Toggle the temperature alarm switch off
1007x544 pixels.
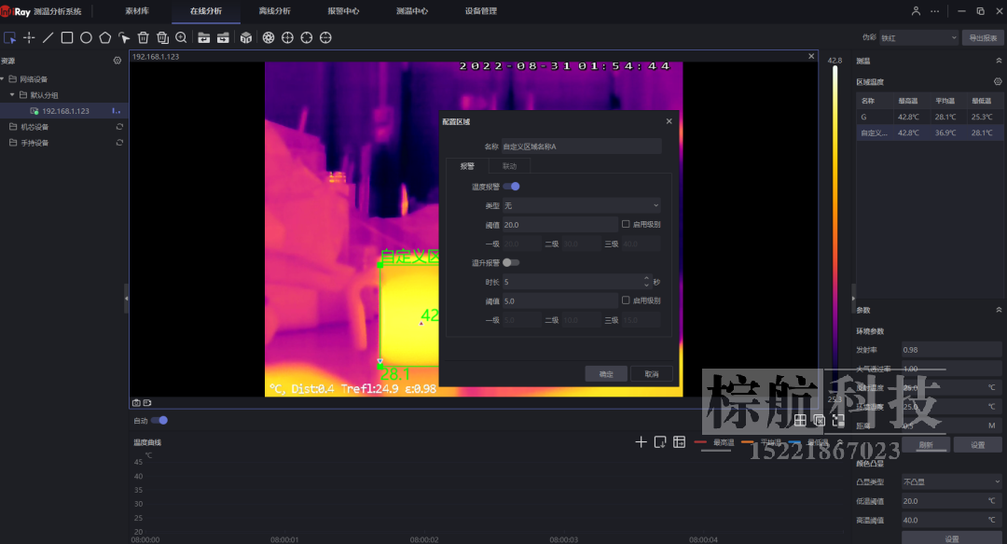(512, 187)
